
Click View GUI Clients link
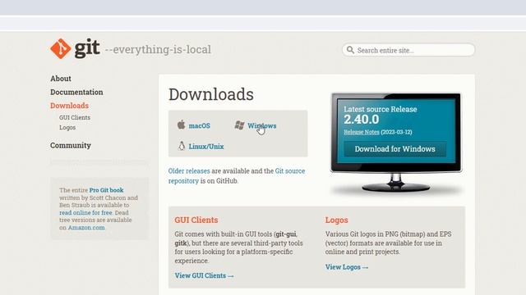click(x=204, y=275)
